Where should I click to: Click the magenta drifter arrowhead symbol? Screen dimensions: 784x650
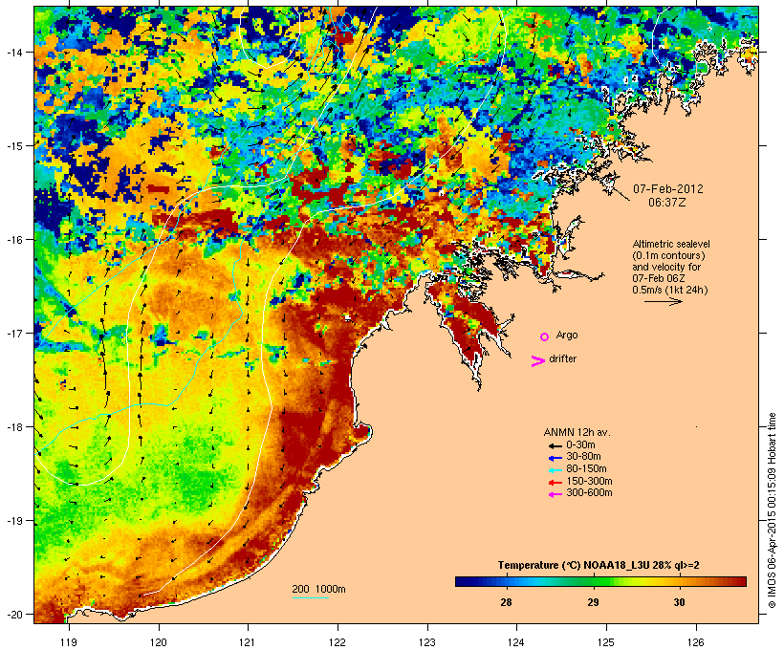pyautogui.click(x=537, y=361)
